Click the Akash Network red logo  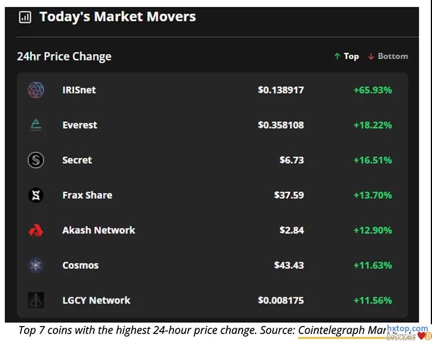(36, 230)
